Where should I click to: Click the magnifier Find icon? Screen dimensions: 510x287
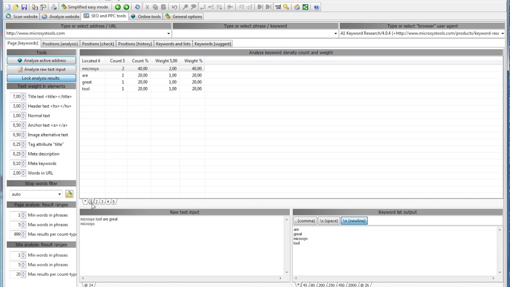(186, 7)
